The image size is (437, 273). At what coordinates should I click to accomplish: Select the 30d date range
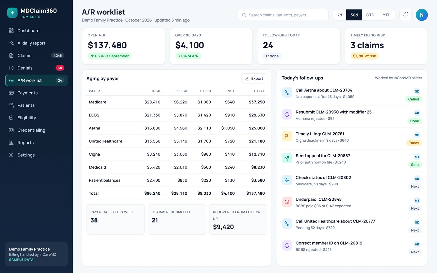tap(354, 15)
